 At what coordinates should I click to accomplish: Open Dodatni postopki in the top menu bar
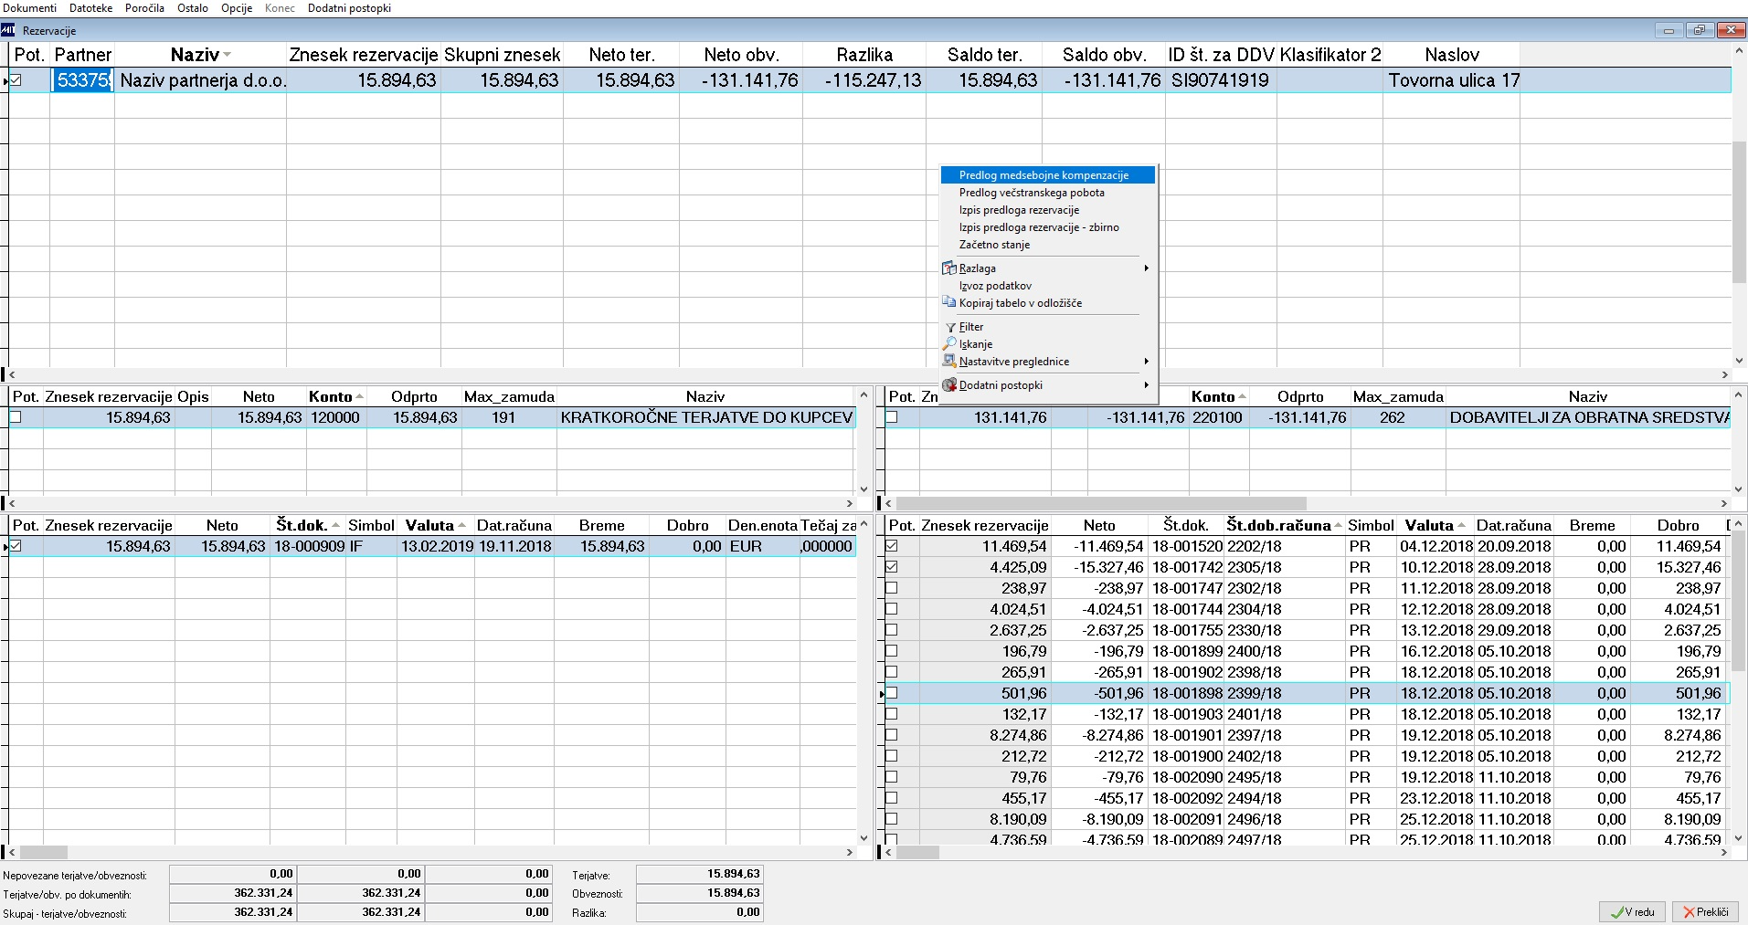tap(349, 8)
